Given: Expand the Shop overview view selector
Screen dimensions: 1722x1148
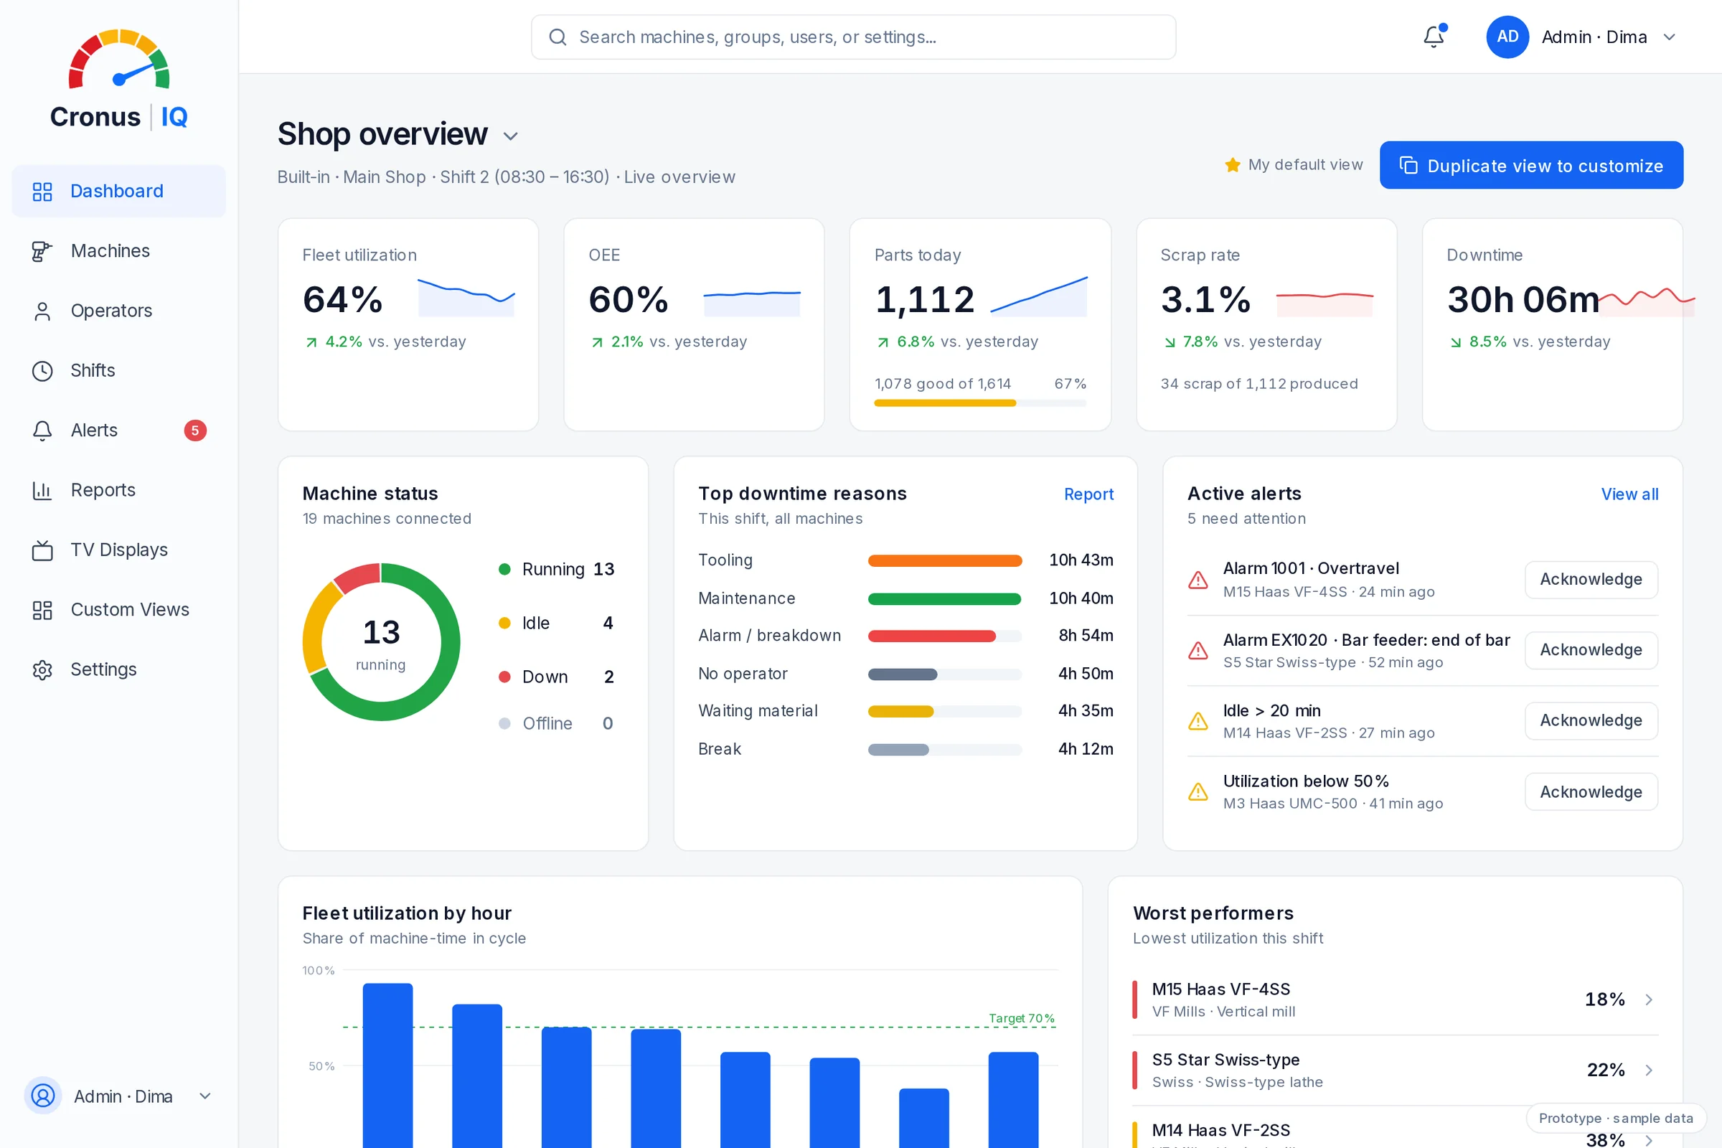Looking at the screenshot, I should (510, 136).
